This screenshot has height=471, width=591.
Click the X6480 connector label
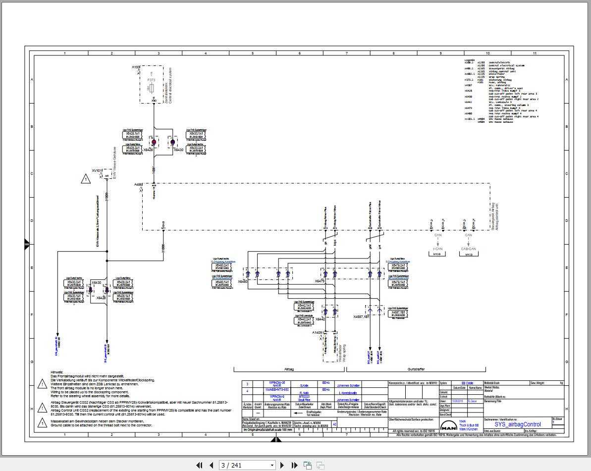[x=243, y=281]
